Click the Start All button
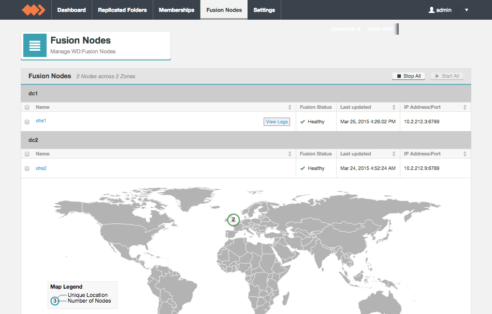Viewport: 492px width, 314px height. click(447, 76)
